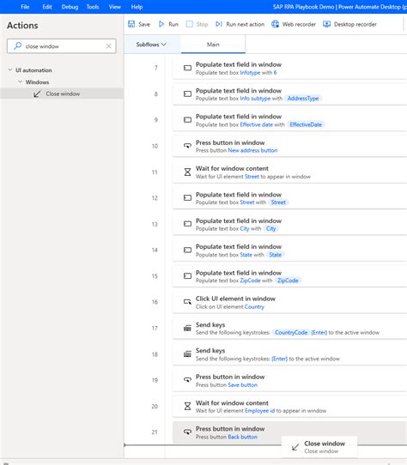Click the Stop square icon
The width and height of the screenshot is (407, 465).
pyautogui.click(x=190, y=24)
